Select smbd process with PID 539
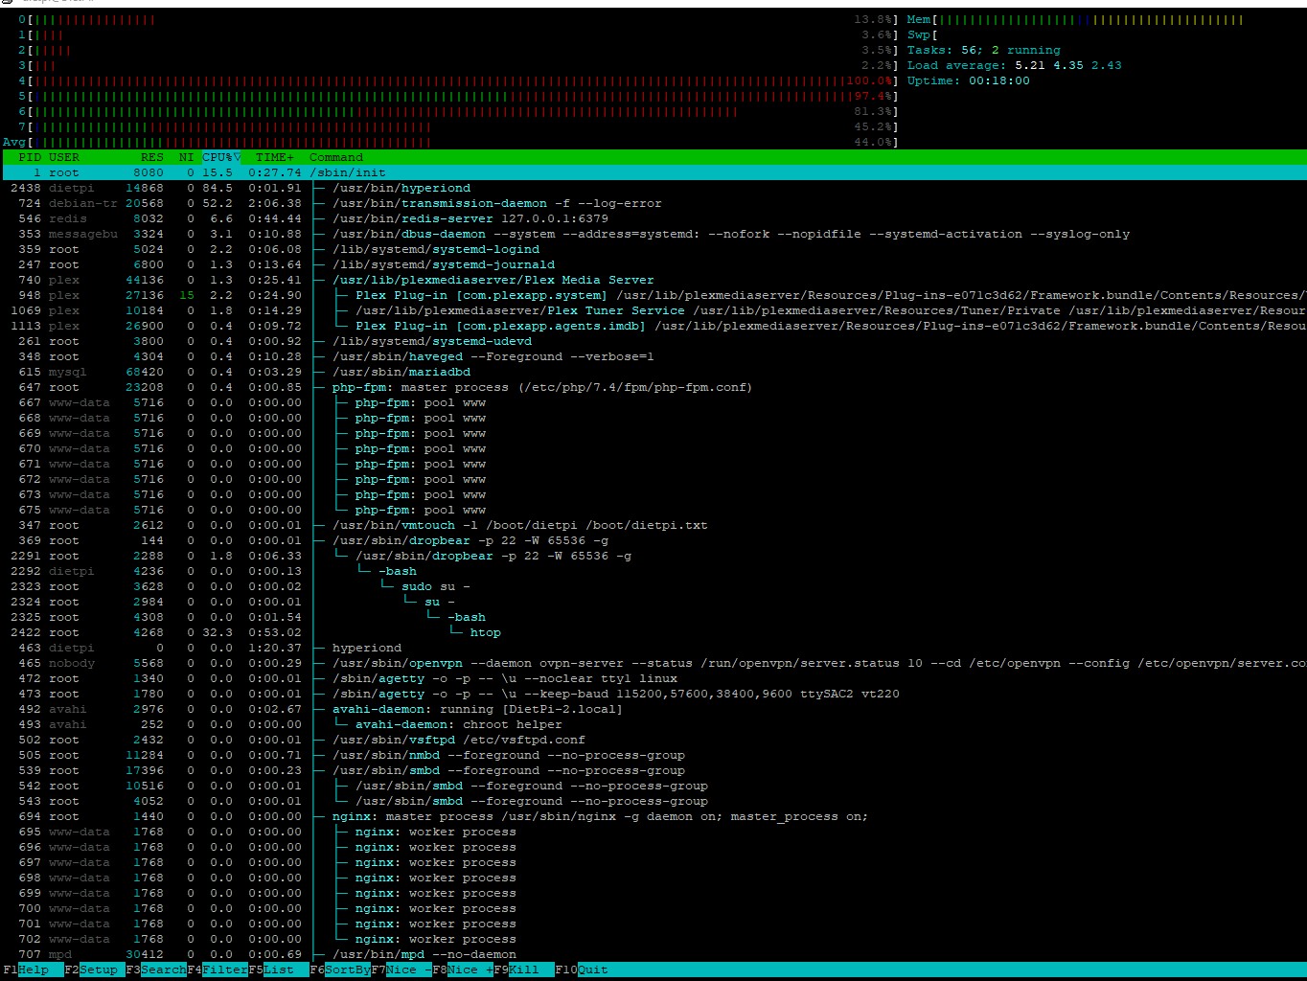The height and width of the screenshot is (981, 1307). pyautogui.click(x=653, y=770)
